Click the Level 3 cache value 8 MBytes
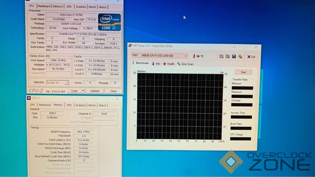The height and width of the screenshot is (177, 315). pos(97,74)
